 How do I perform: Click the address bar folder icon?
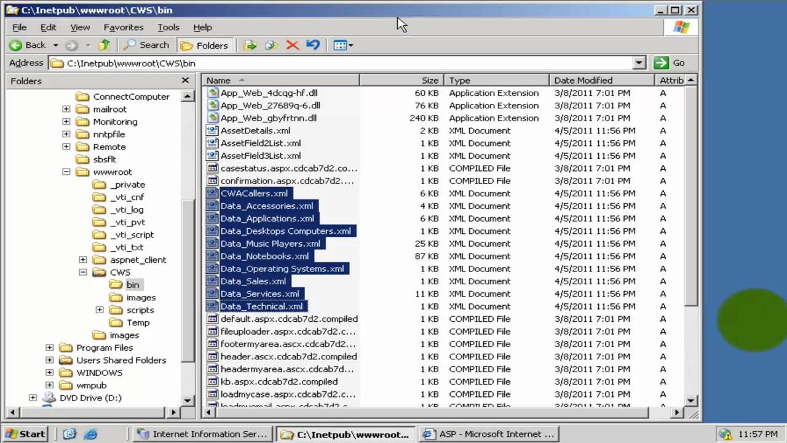click(57, 63)
